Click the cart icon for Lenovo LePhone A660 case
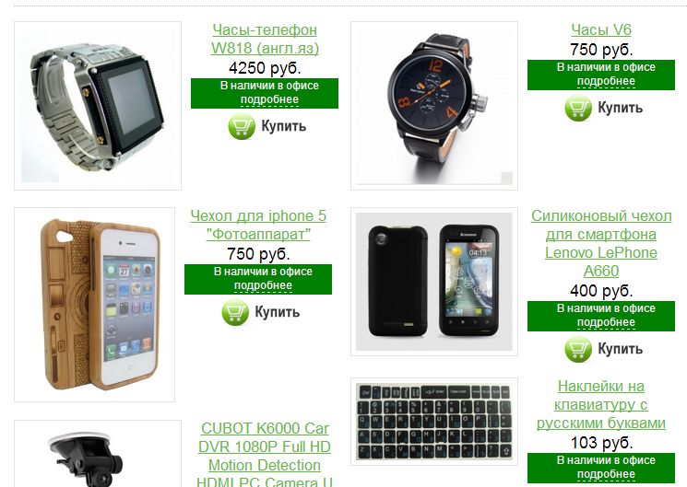The image size is (687, 487). coord(578,349)
